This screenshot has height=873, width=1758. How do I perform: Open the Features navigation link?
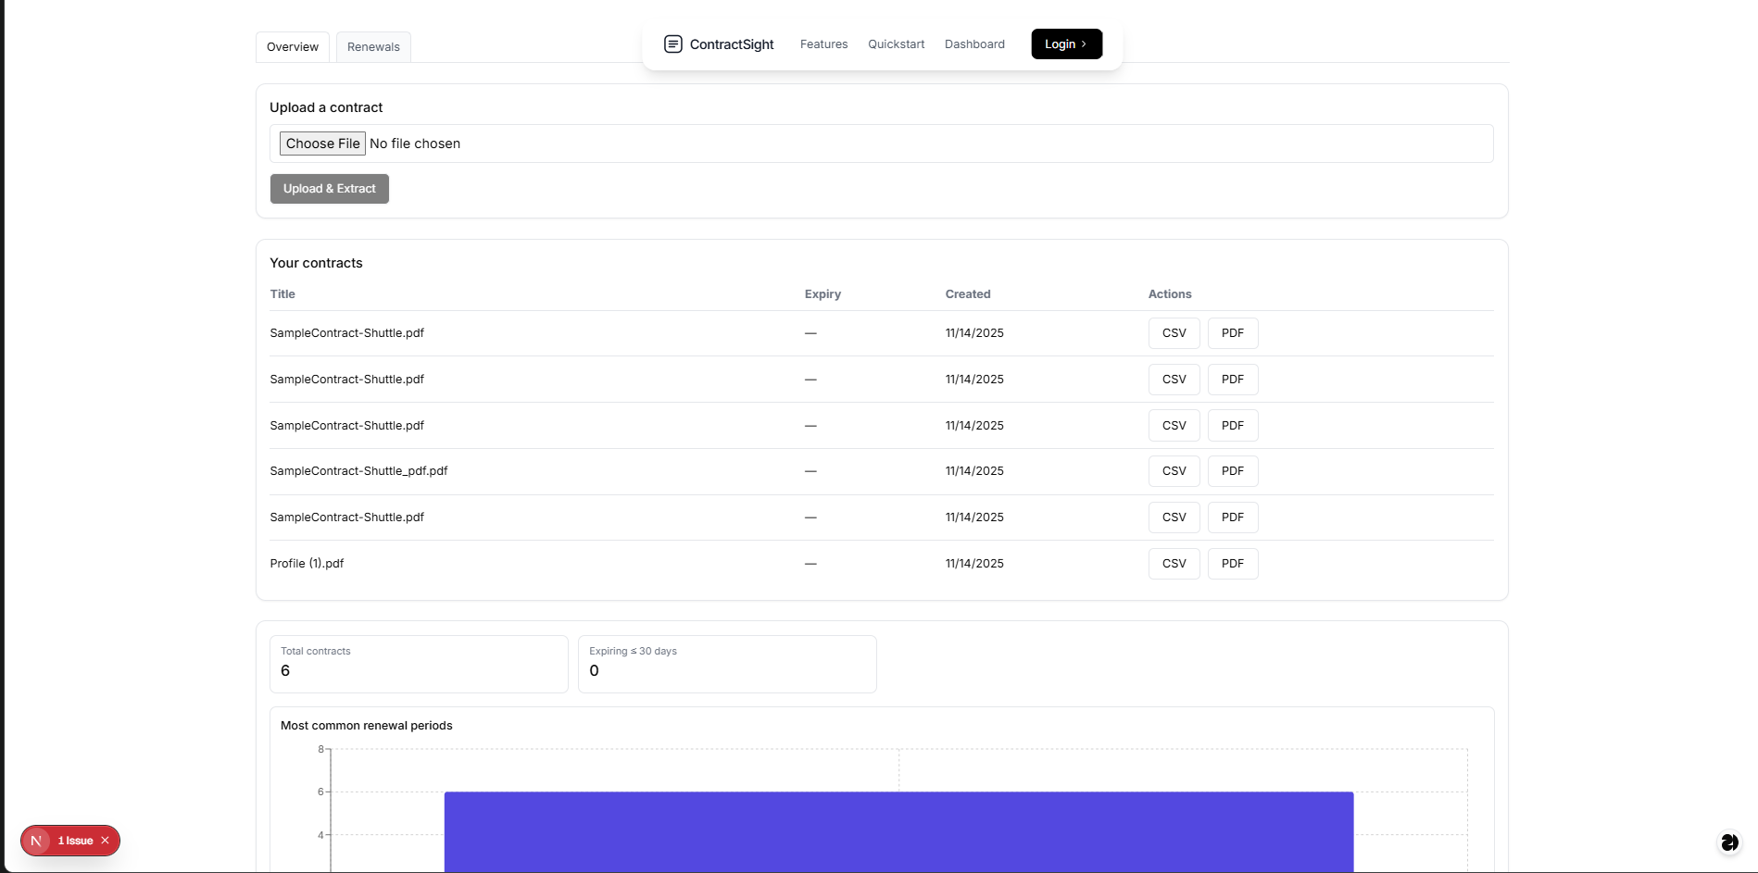823,44
